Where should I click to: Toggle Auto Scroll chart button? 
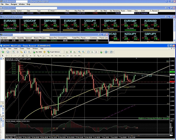[x=92, y=52]
